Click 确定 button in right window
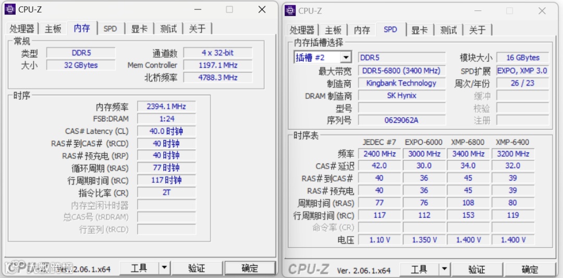This screenshot has width=563, height=278. [x=530, y=269]
